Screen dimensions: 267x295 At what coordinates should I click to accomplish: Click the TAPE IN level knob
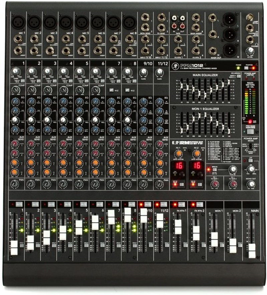[x=233, y=169]
